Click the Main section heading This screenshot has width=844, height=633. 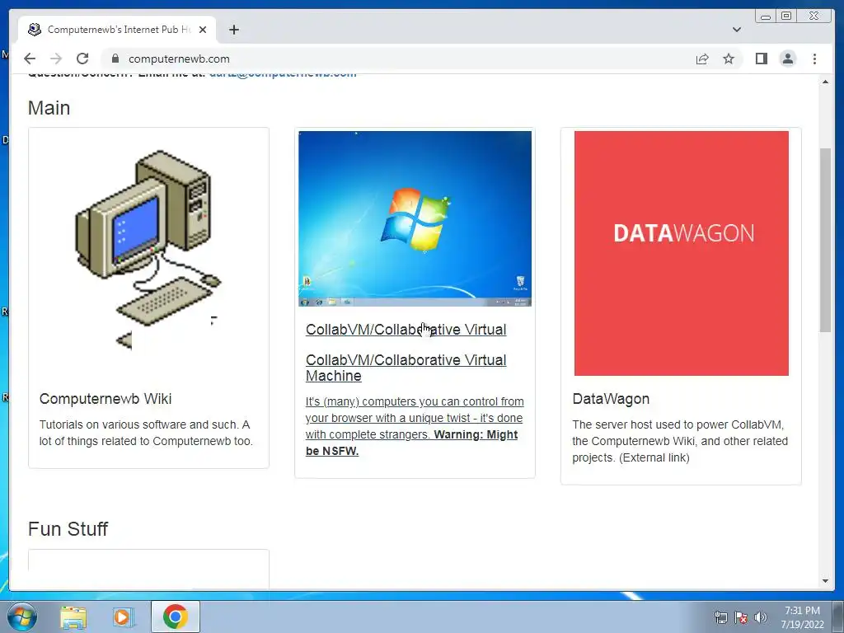tap(49, 108)
